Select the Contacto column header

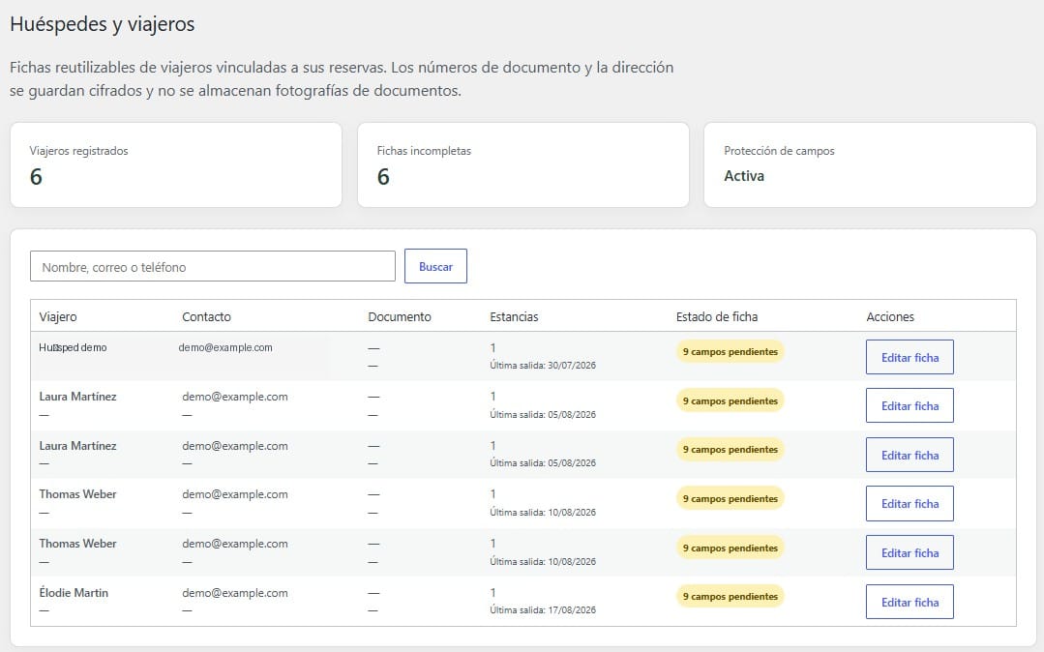point(206,317)
